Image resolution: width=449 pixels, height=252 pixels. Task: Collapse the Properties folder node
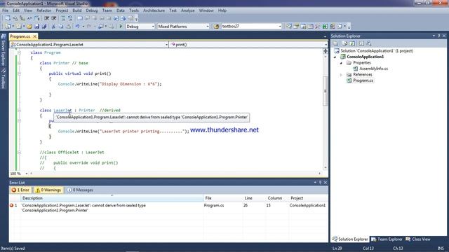tap(341, 63)
